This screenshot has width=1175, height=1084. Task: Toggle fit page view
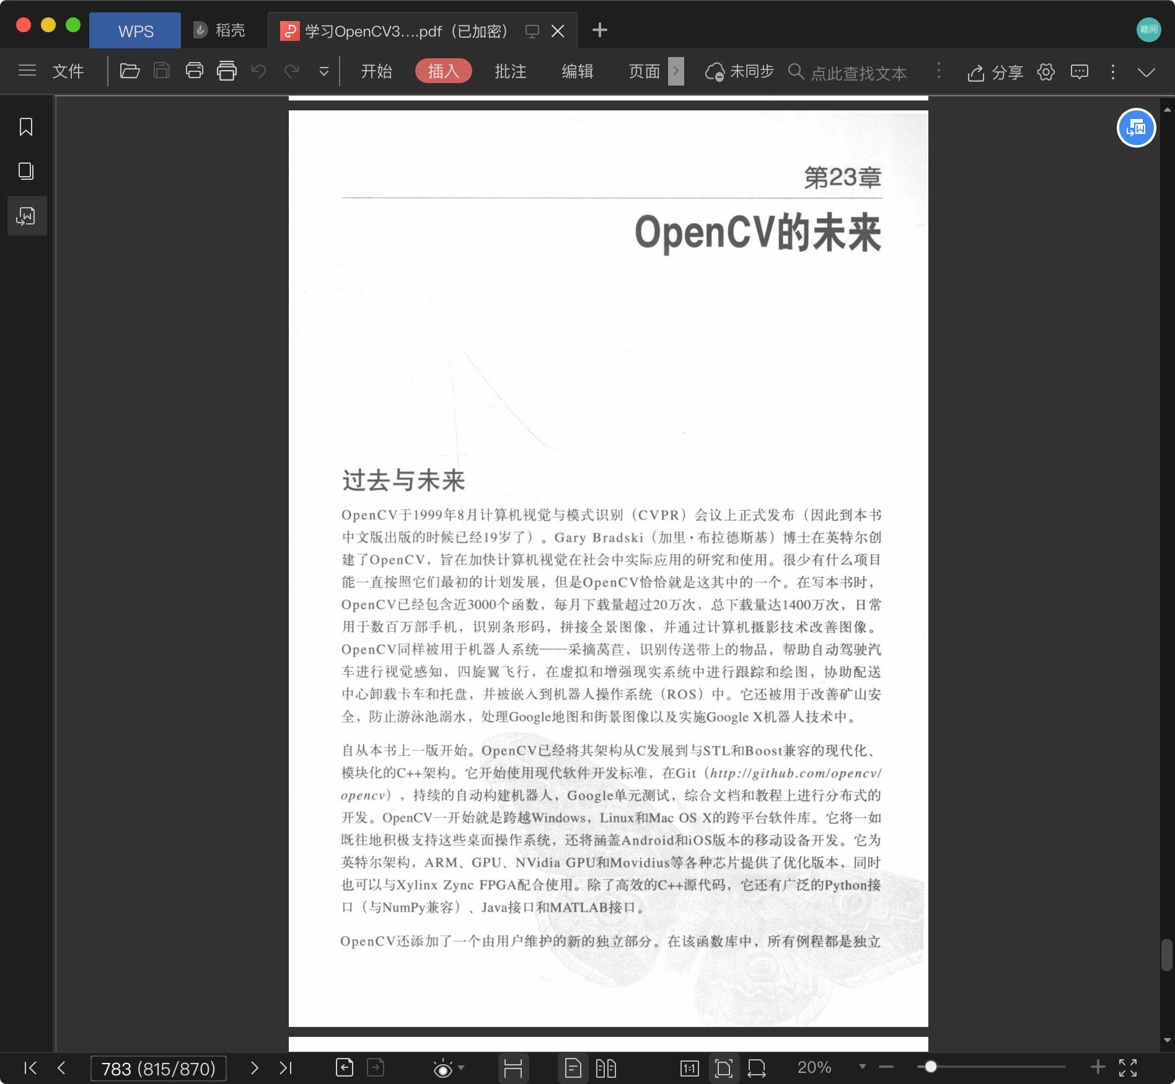tap(723, 1068)
